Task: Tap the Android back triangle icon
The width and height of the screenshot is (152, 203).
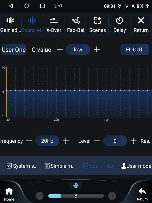Action: coord(11,6)
